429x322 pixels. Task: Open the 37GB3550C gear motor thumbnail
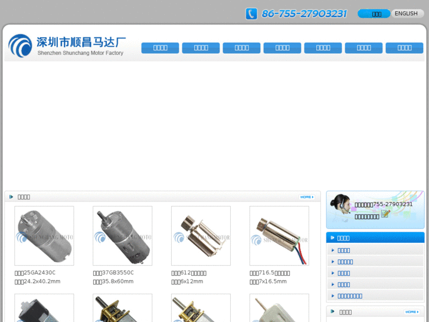point(122,236)
